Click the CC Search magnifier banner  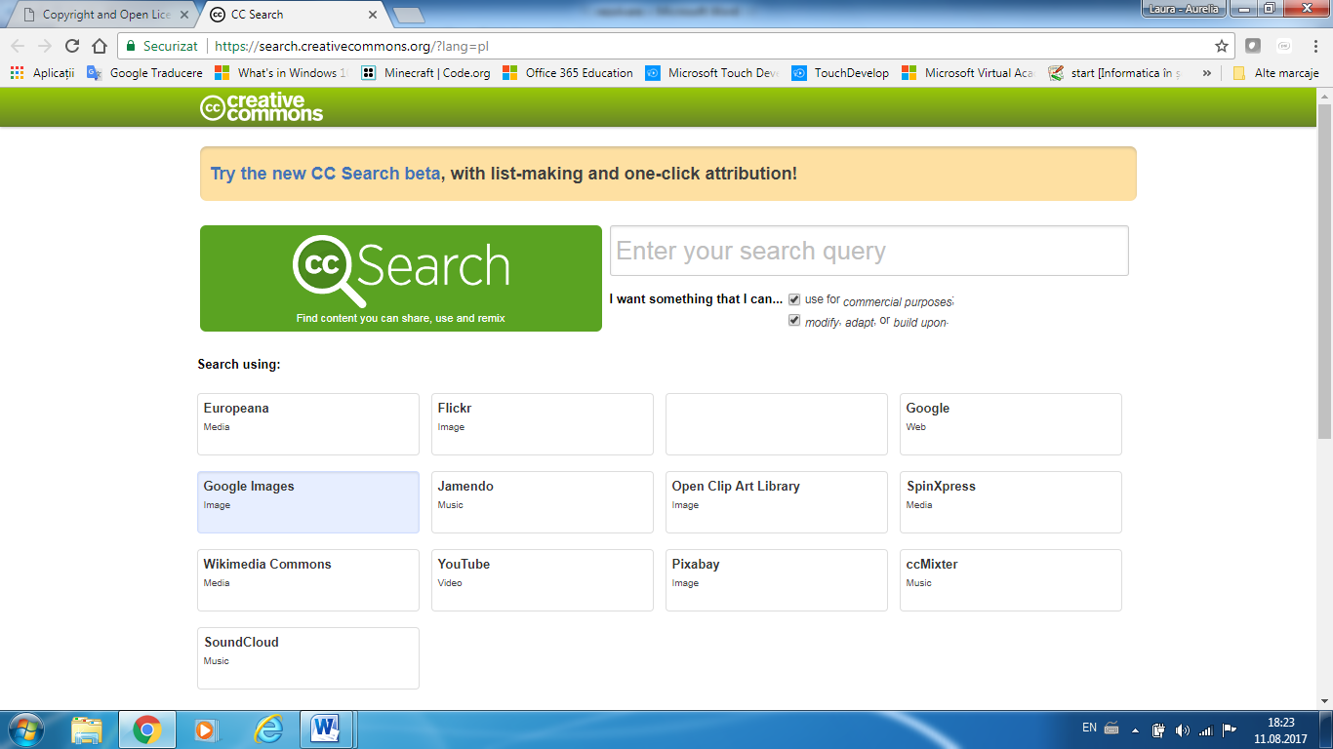[401, 279]
